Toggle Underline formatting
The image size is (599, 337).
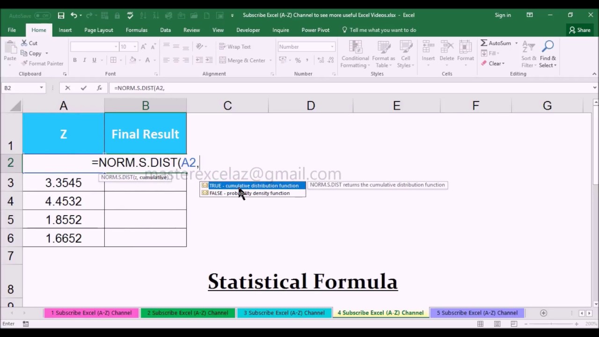click(95, 60)
